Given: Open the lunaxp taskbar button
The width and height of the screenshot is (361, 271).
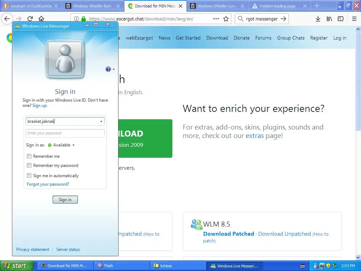Looking at the screenshot, I should 178,266.
